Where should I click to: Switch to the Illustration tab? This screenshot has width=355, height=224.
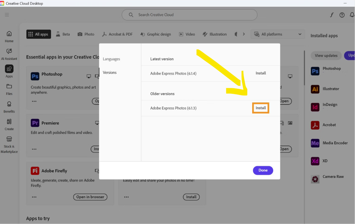[x=215, y=34]
